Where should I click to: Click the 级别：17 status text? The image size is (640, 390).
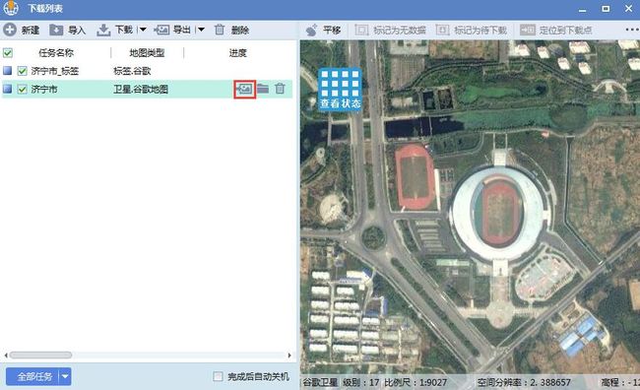tap(360, 383)
